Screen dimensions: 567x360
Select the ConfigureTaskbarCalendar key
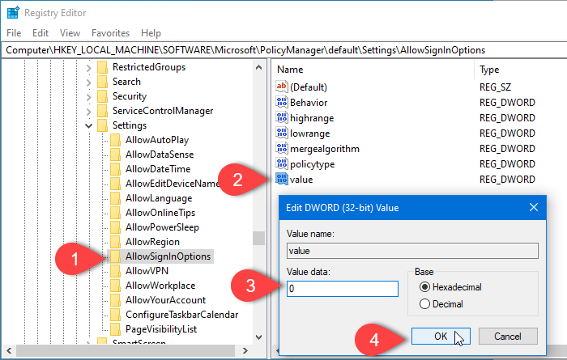[x=182, y=315]
